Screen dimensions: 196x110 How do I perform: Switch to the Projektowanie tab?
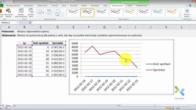pyautogui.click(x=118, y=5)
